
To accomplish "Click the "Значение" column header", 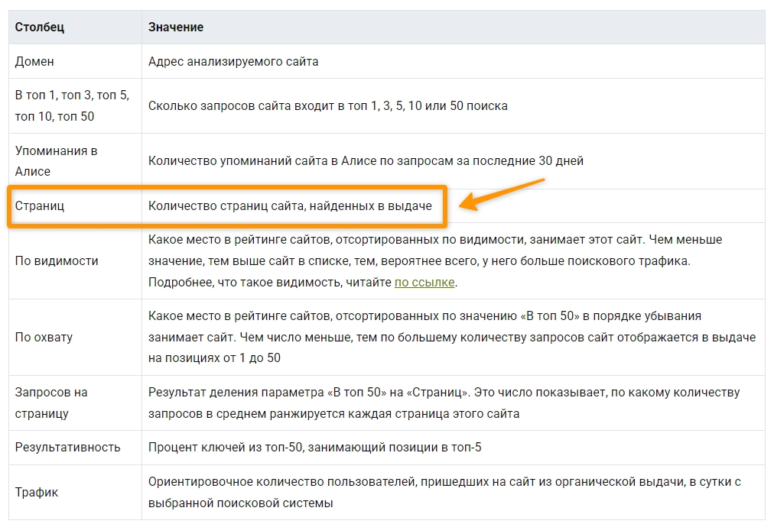I will (x=176, y=27).
